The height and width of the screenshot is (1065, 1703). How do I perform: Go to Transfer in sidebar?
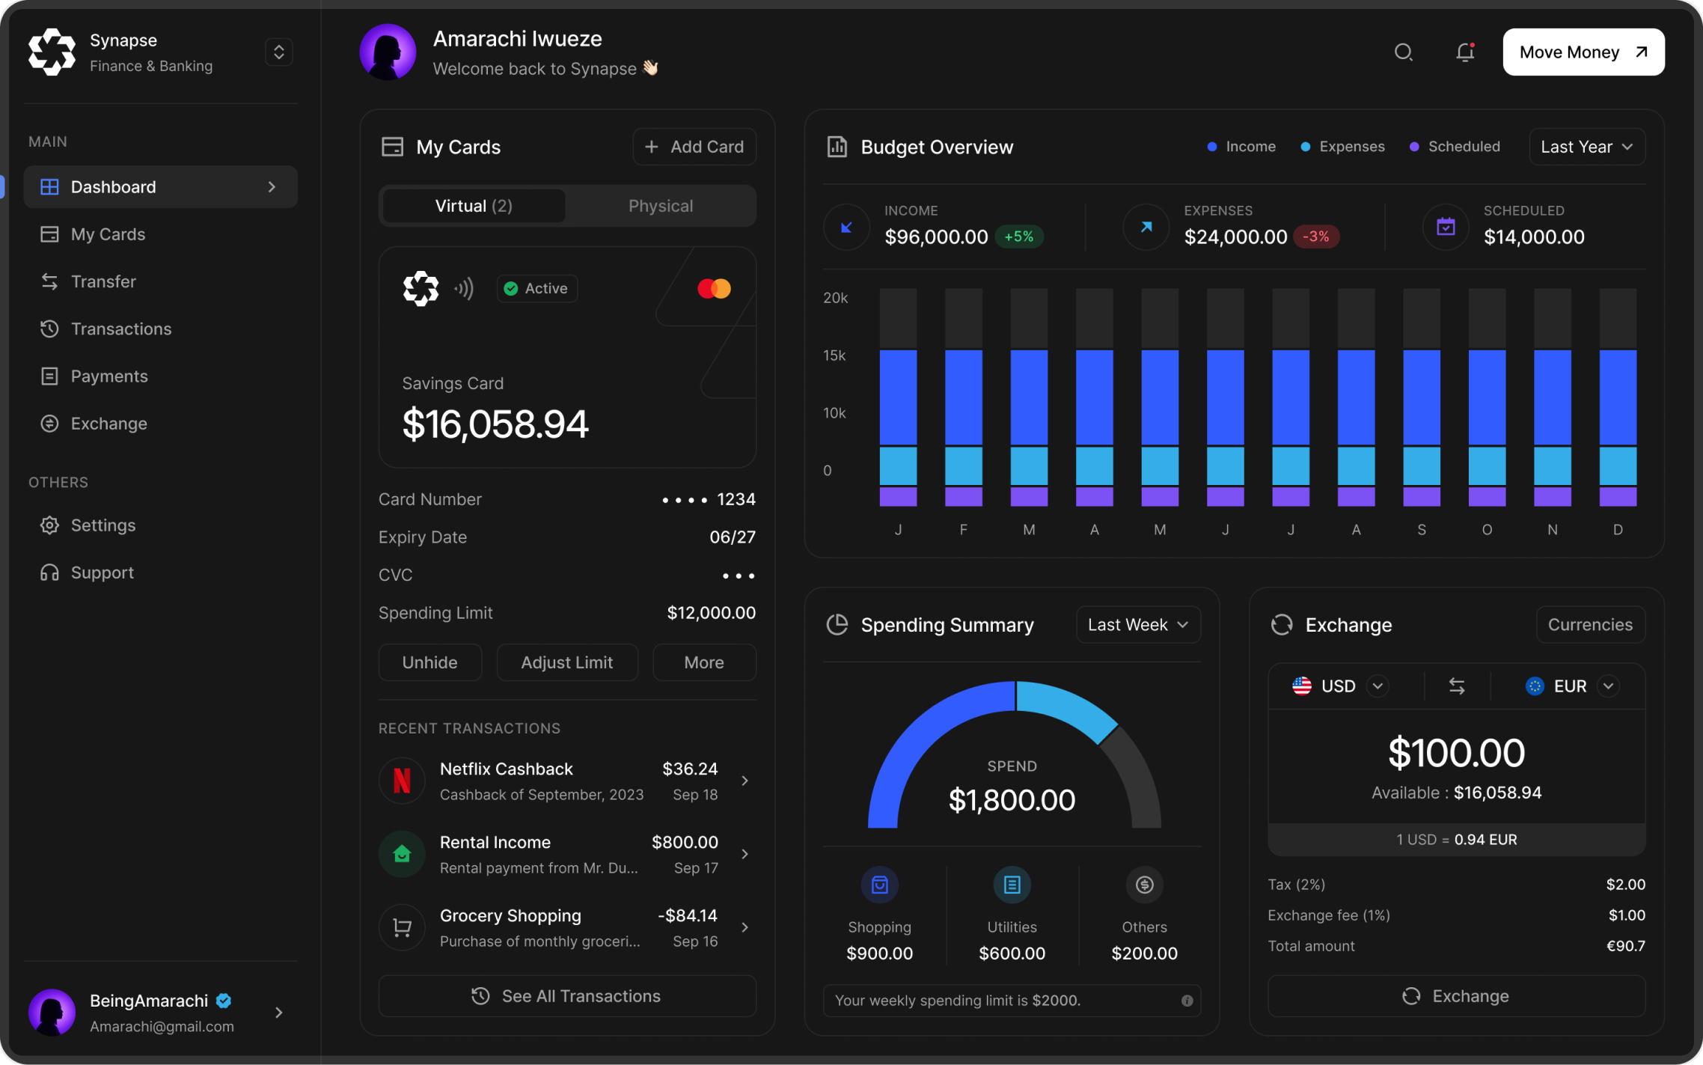[x=161, y=281]
